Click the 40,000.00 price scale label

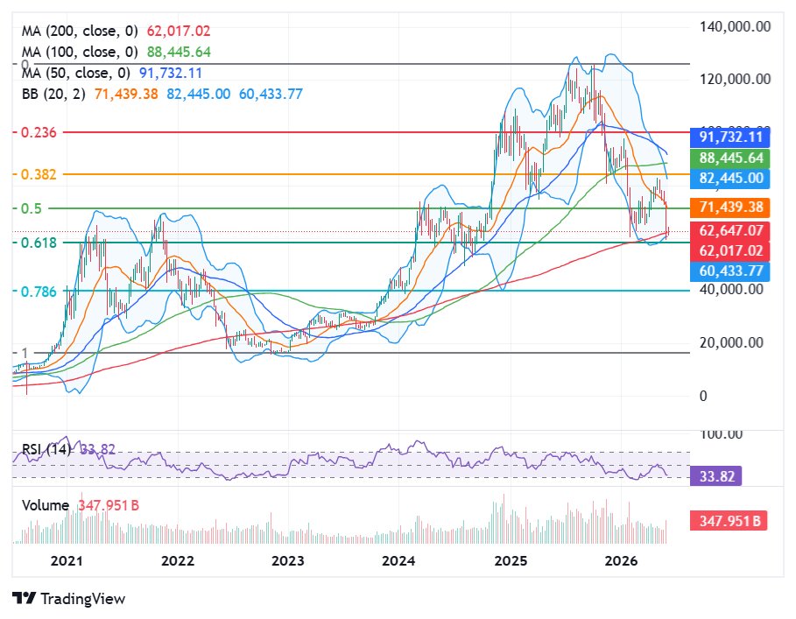(731, 289)
